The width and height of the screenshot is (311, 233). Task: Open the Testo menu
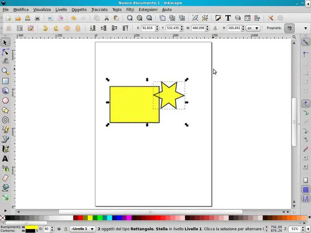click(x=117, y=10)
